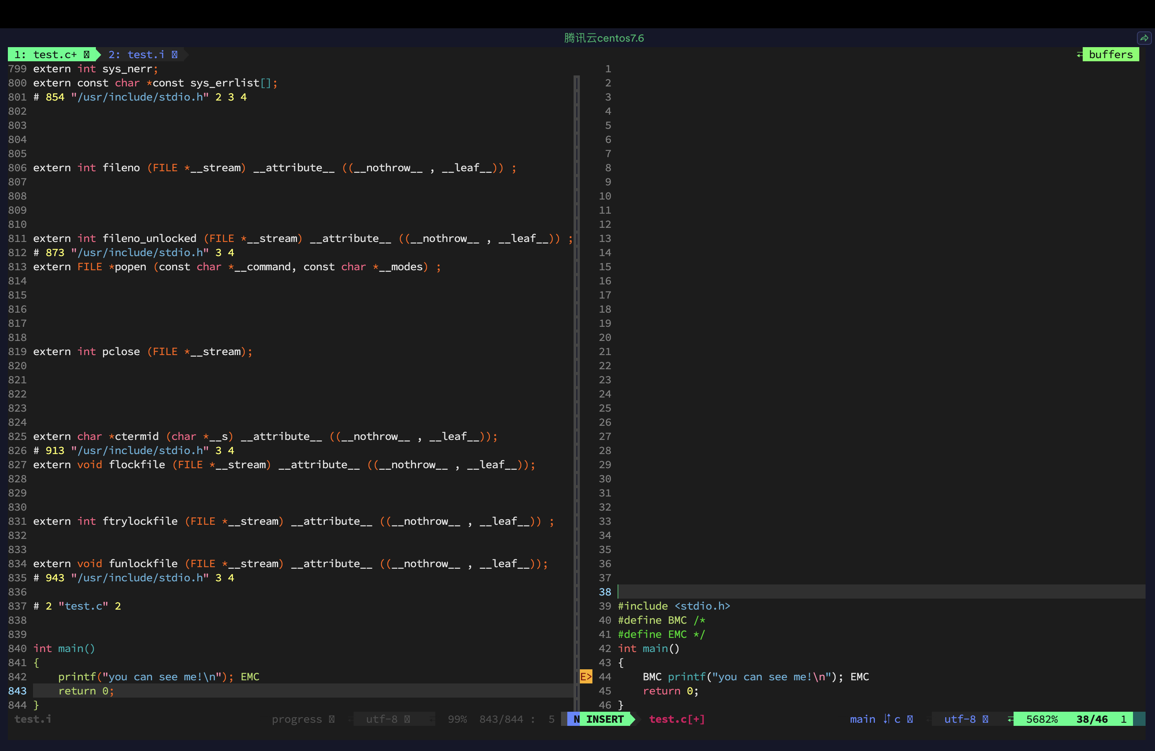Click 'int main()' on line 42 of test.c
1155x751 pixels.
(x=648, y=648)
